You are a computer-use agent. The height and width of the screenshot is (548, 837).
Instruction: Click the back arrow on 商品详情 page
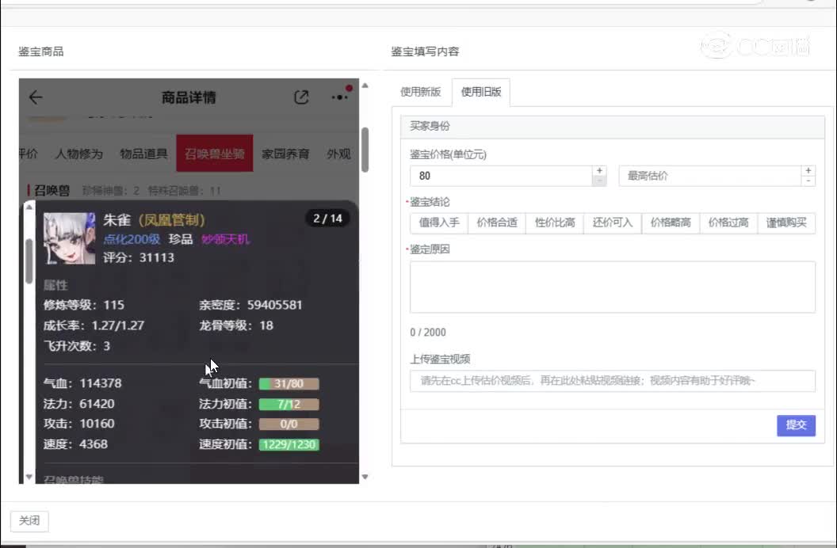point(35,97)
